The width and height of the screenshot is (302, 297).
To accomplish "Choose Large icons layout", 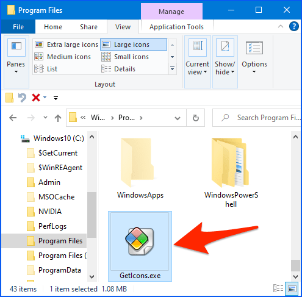I will pos(134,45).
